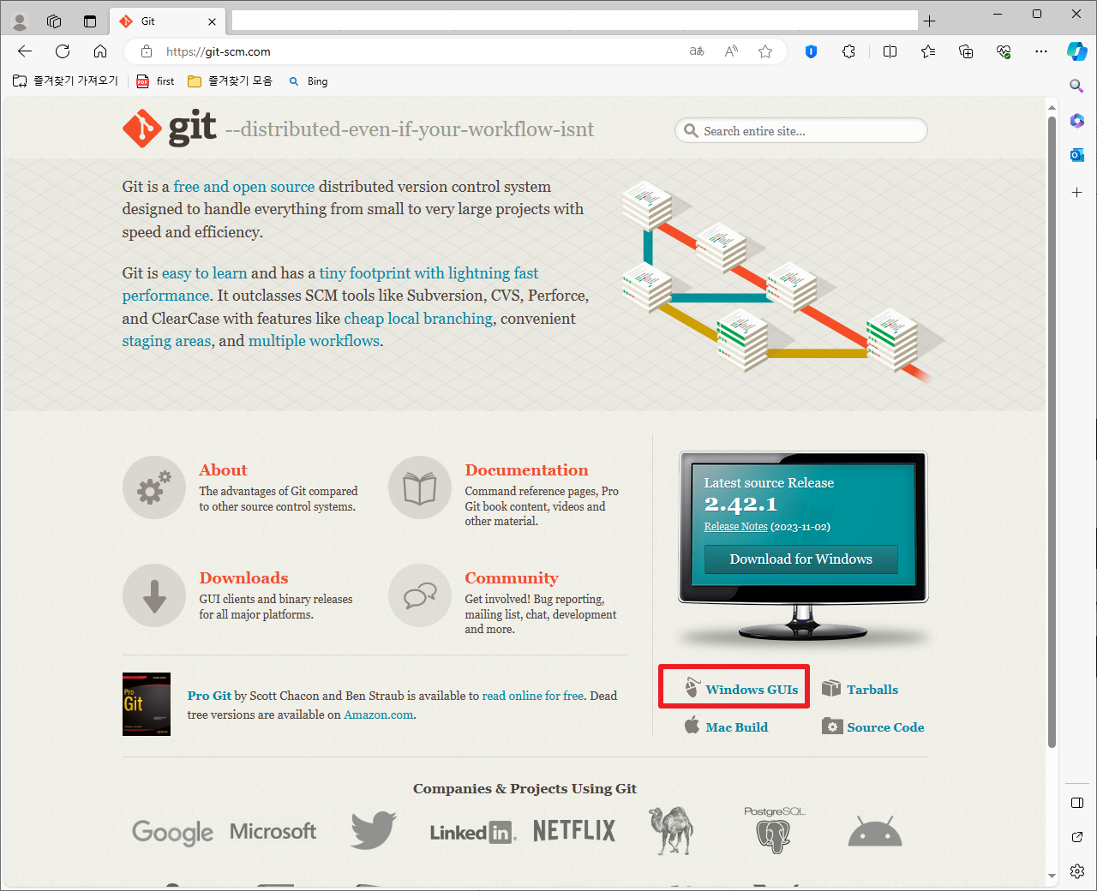
Task: Open the yellow favorites folder in the bookmarks bar
Action: click(230, 81)
